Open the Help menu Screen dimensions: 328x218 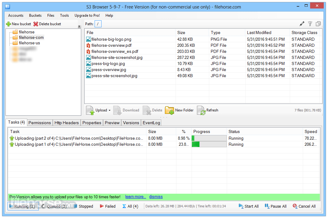[x=109, y=15]
